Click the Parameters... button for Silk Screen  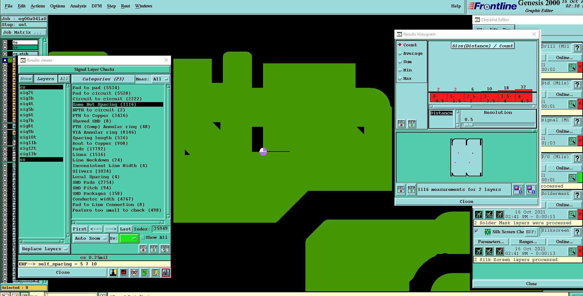pyautogui.click(x=491, y=242)
